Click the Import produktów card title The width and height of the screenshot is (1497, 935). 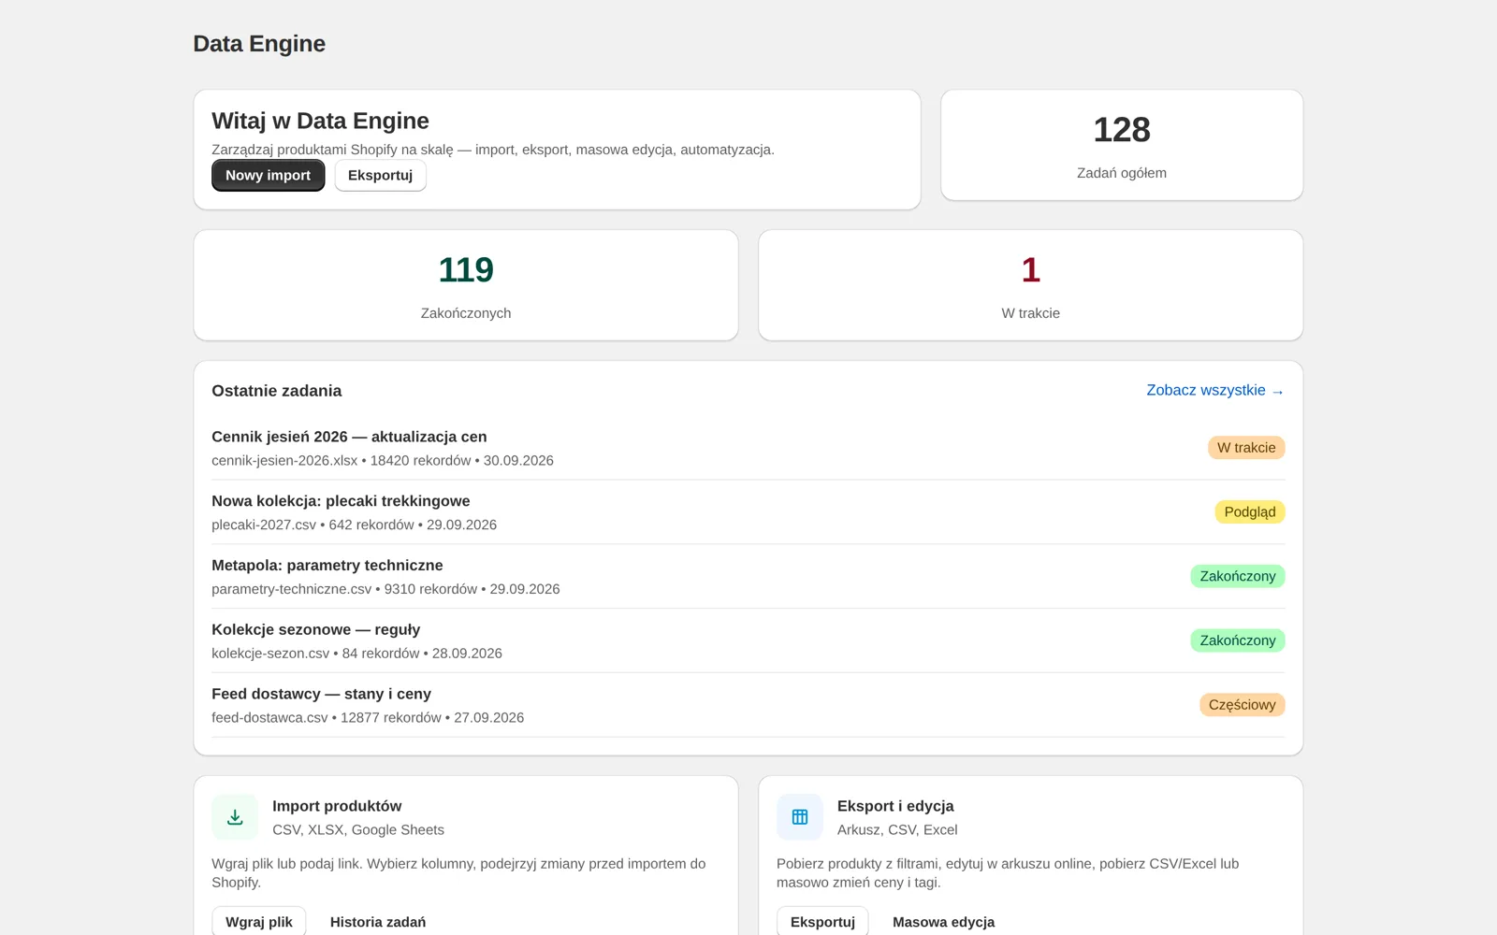point(337,806)
